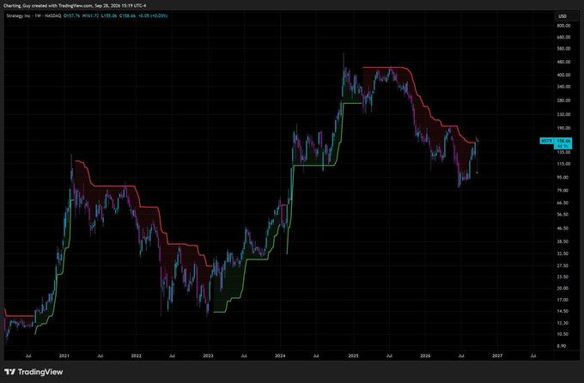Click the 32.50 price axis label

coord(563,253)
